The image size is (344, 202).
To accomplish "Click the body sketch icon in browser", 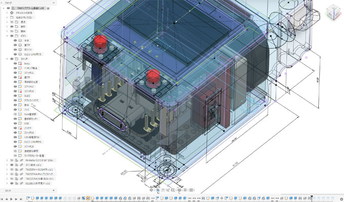I will point(19,64).
